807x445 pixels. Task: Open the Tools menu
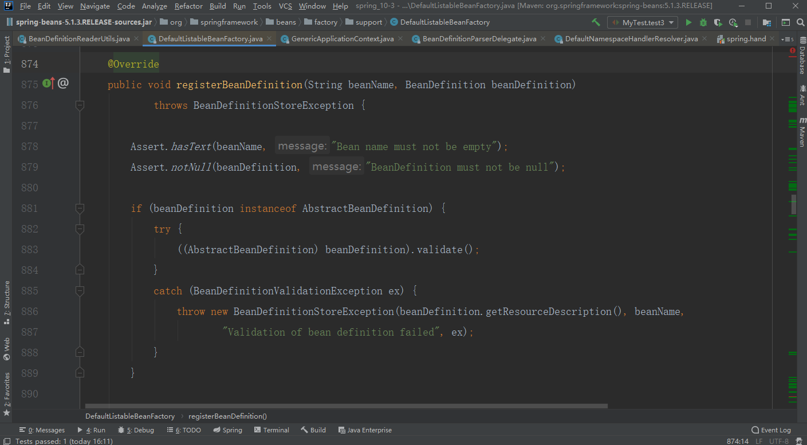point(262,6)
